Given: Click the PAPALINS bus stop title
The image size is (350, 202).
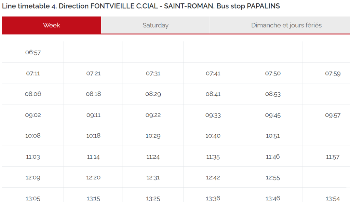Looking at the screenshot, I should click(x=141, y=6).
